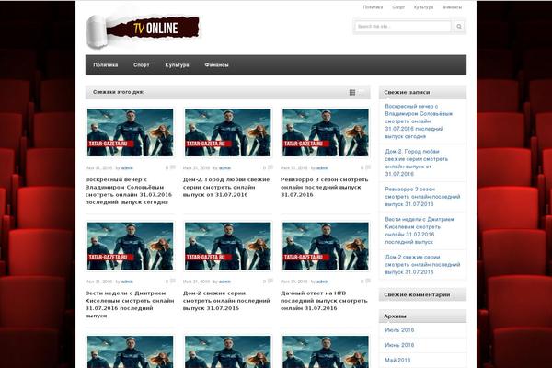Image resolution: width=552 pixels, height=368 pixels.
Task: Click admin author link under Ревизорро post
Action: click(x=323, y=168)
